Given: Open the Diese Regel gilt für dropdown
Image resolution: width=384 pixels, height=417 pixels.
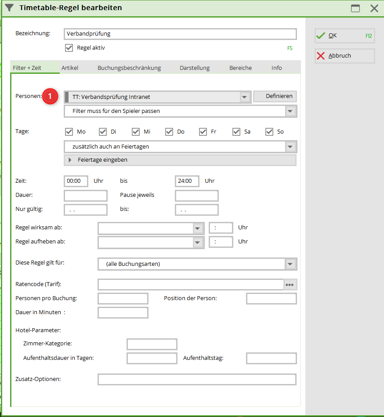Looking at the screenshot, I should [290, 264].
